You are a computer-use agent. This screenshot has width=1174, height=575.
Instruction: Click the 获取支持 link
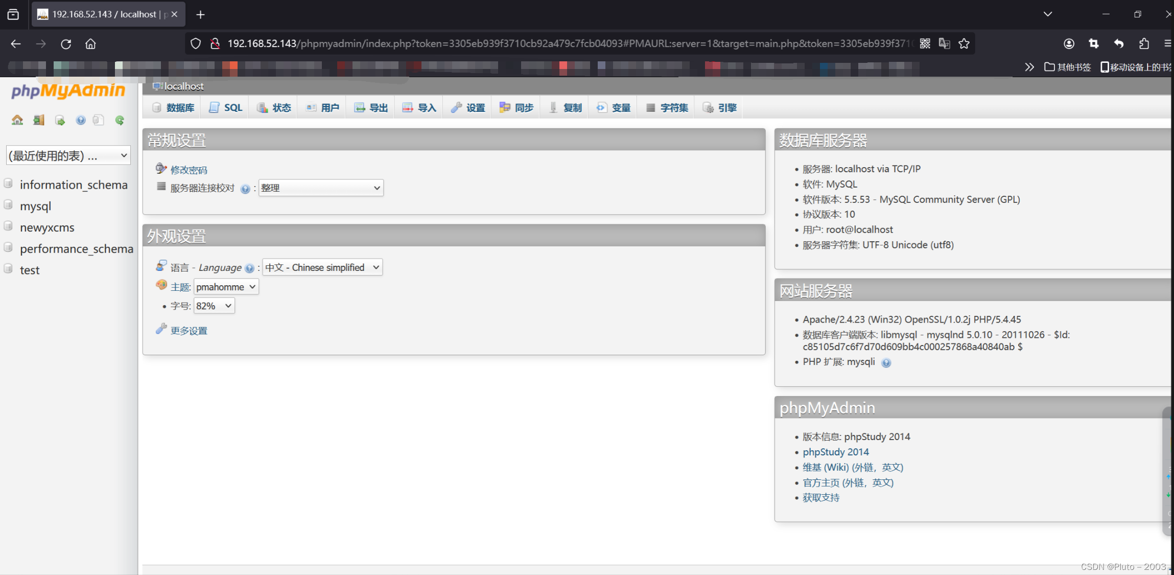pyautogui.click(x=821, y=498)
